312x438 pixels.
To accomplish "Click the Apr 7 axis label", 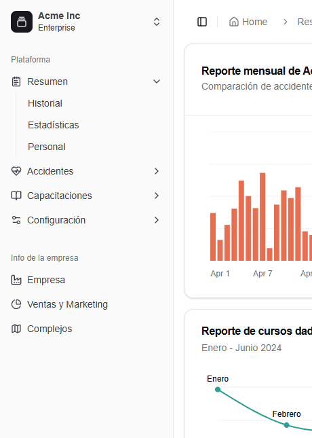I will [x=262, y=274].
